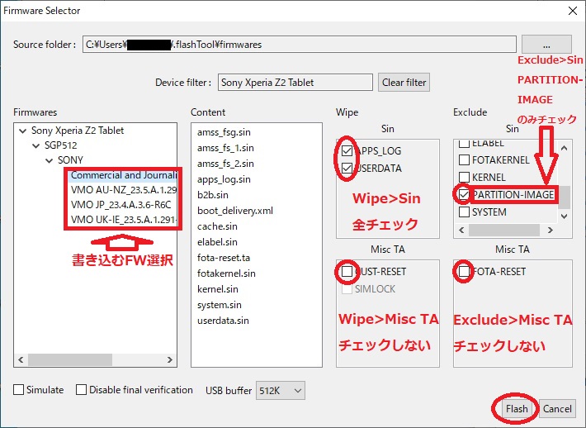The width and height of the screenshot is (586, 428).
Task: Select boot_delivery.xml in Content list
Action: tap(235, 211)
